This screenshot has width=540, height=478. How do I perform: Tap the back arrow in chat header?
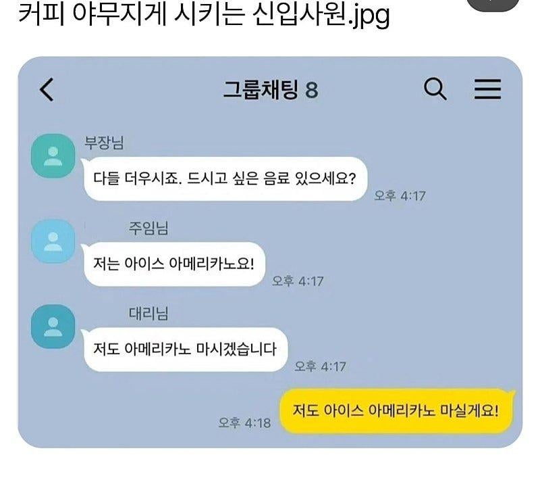click(x=47, y=89)
